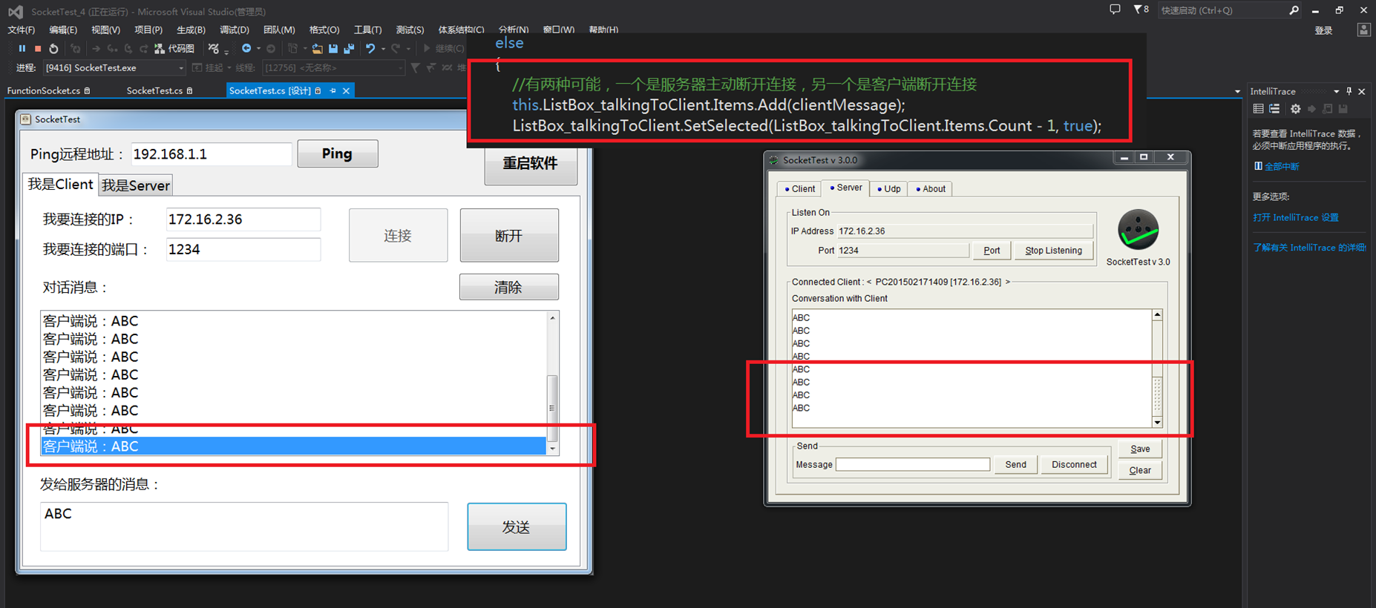Click 打开 IntelliTrace 设置 link
The width and height of the screenshot is (1376, 608).
click(1296, 218)
